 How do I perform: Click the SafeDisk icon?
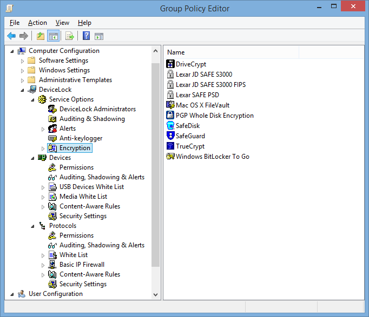(x=170, y=126)
